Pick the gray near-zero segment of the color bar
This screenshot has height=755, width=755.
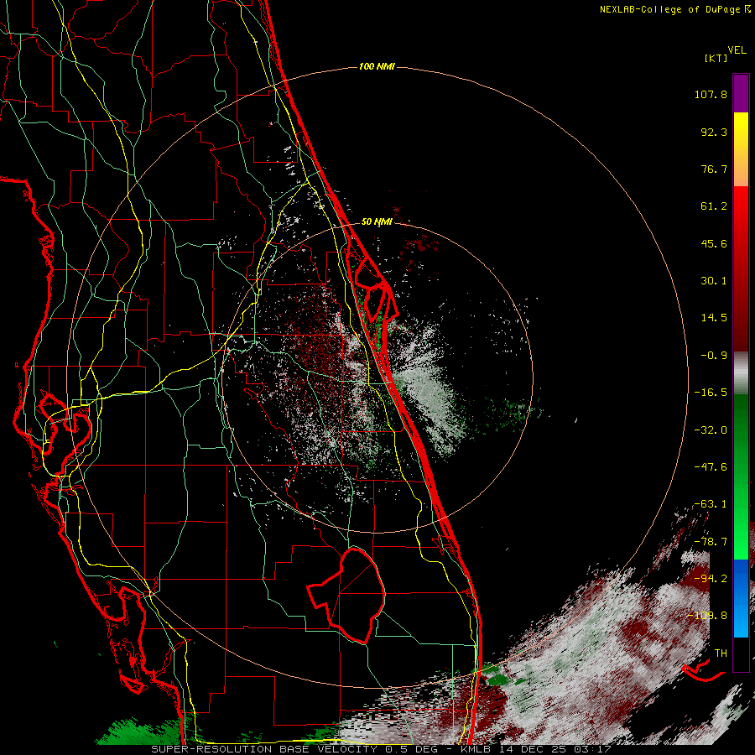click(x=741, y=373)
